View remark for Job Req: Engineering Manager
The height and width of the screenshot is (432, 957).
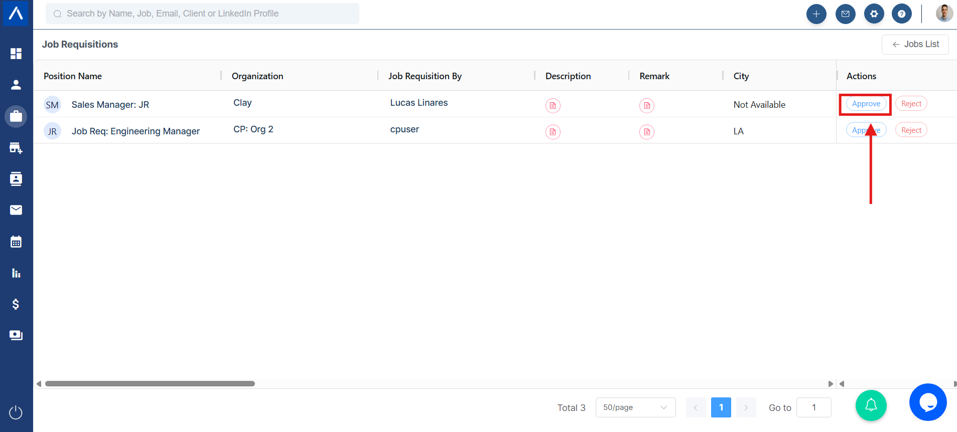[x=647, y=132]
